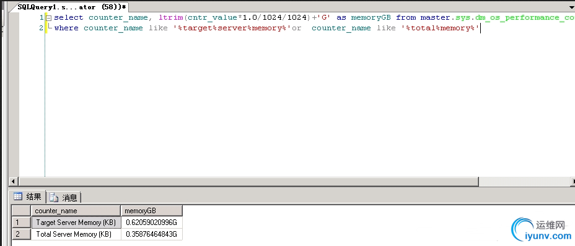Screen dimensions: 575x246
Task: Click the horizontal scrollbar thumb
Action: click(248, 181)
